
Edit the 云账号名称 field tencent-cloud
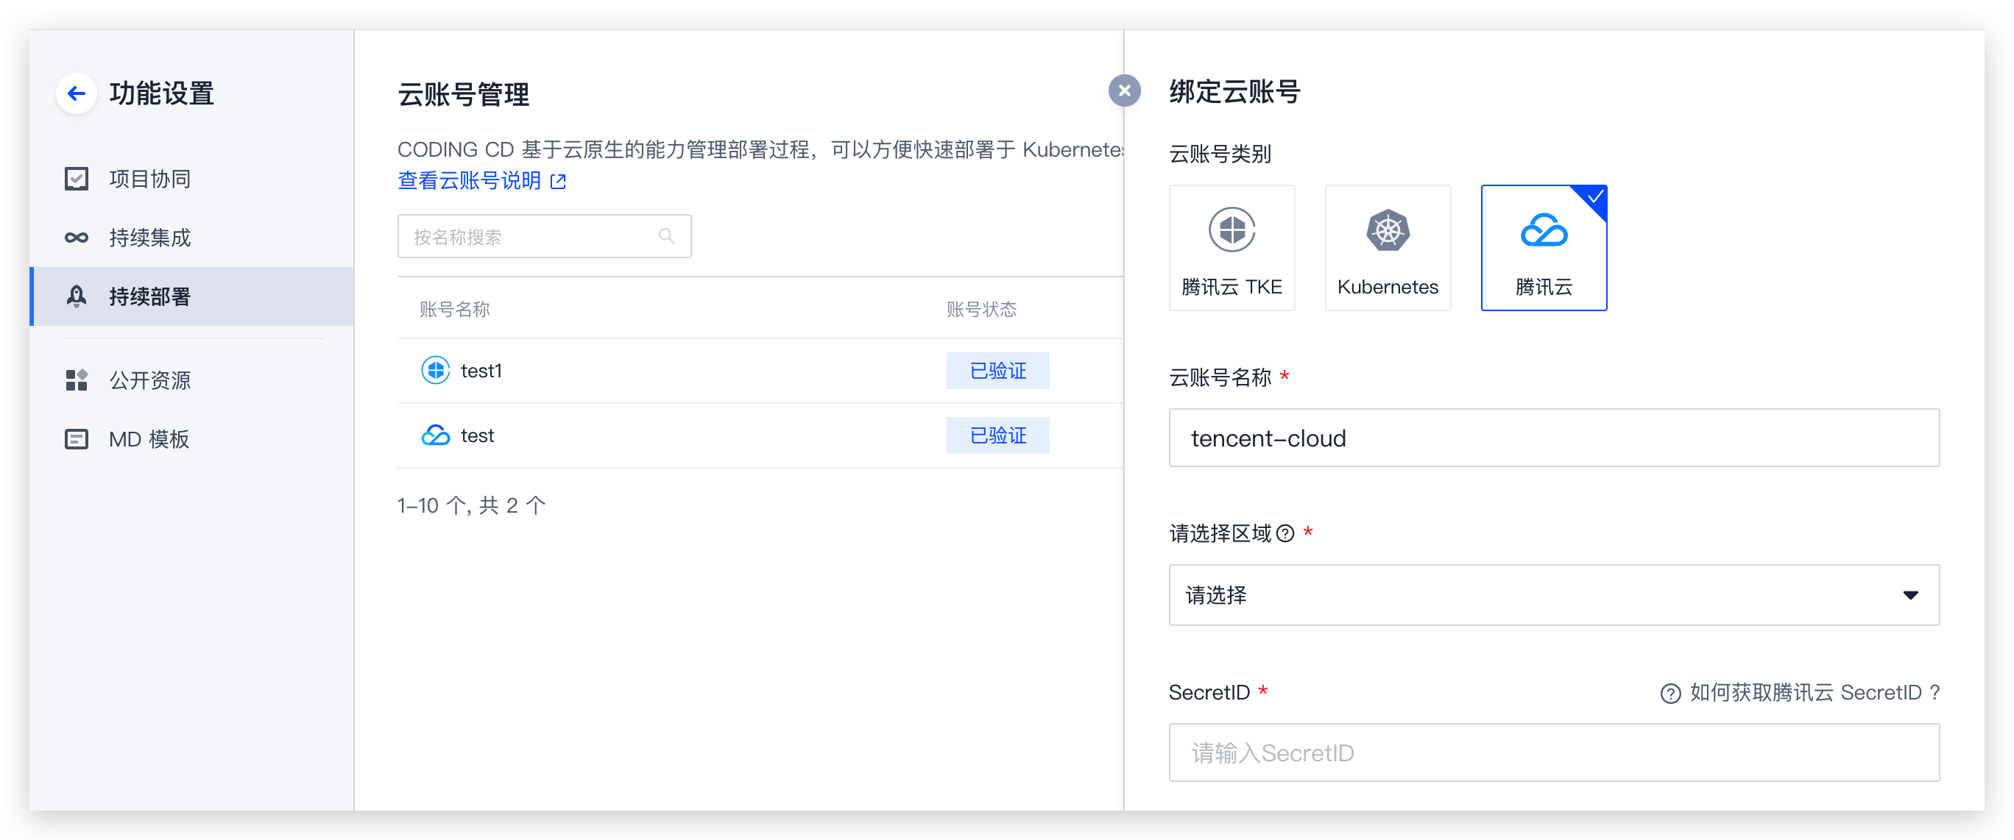point(1553,438)
